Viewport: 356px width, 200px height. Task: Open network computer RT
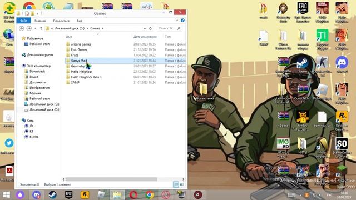coord(31,131)
